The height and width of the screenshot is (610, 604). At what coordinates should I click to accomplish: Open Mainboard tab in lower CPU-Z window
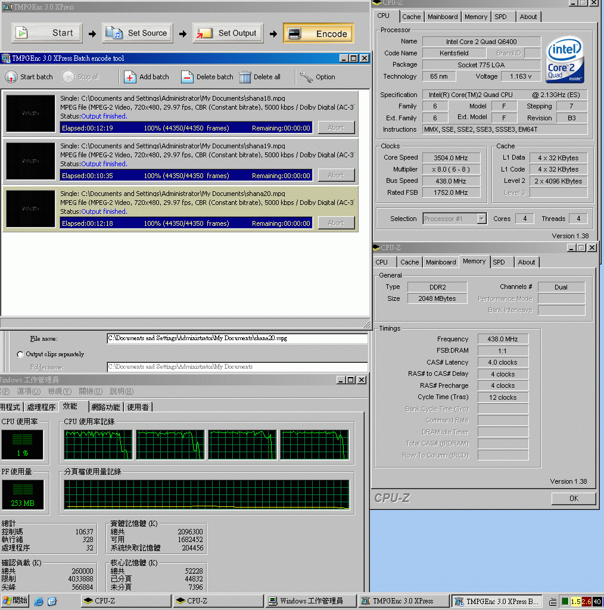pyautogui.click(x=441, y=262)
